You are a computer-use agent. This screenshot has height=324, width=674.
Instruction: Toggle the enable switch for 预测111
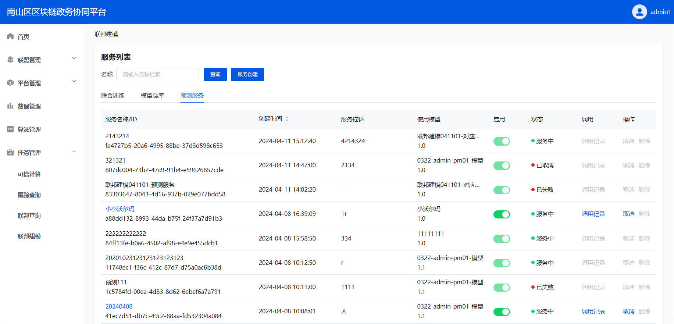pyautogui.click(x=502, y=287)
